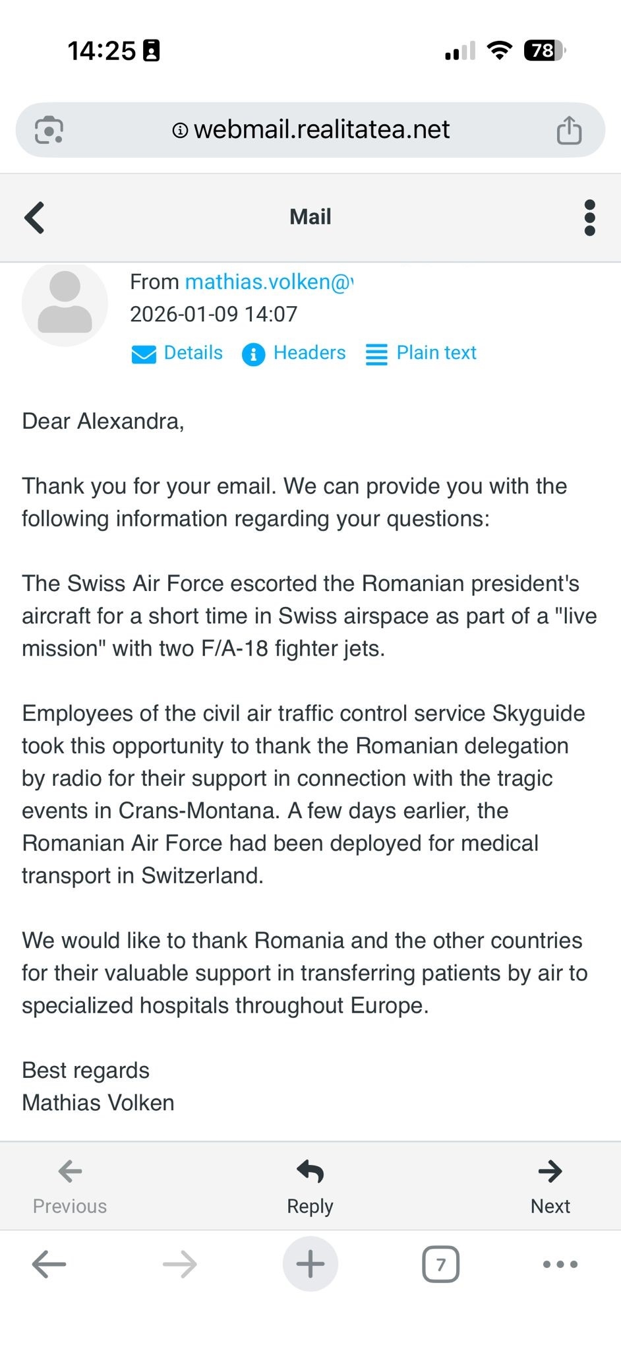Switch to Plain text view
Viewport: 621px width, 1351px height.
pyautogui.click(x=421, y=354)
